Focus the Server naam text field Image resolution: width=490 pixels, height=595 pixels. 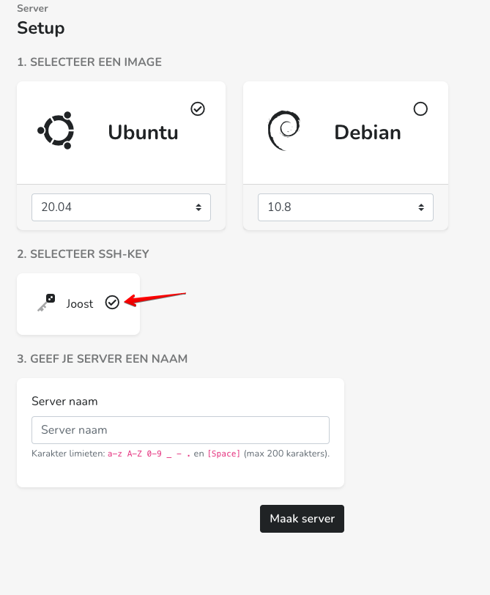coord(180,430)
